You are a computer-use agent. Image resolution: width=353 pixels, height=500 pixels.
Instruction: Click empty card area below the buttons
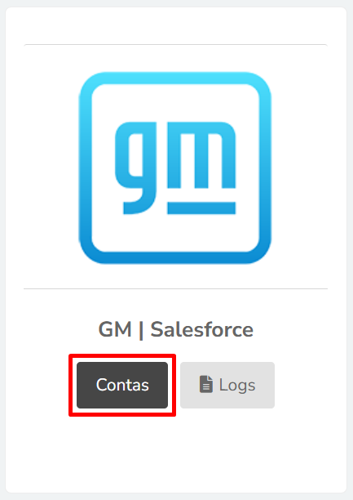[176, 453]
